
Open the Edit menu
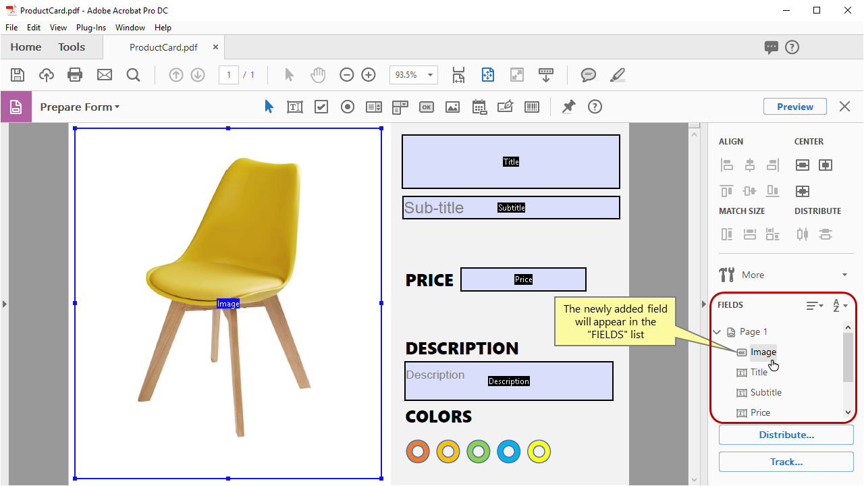coord(34,28)
